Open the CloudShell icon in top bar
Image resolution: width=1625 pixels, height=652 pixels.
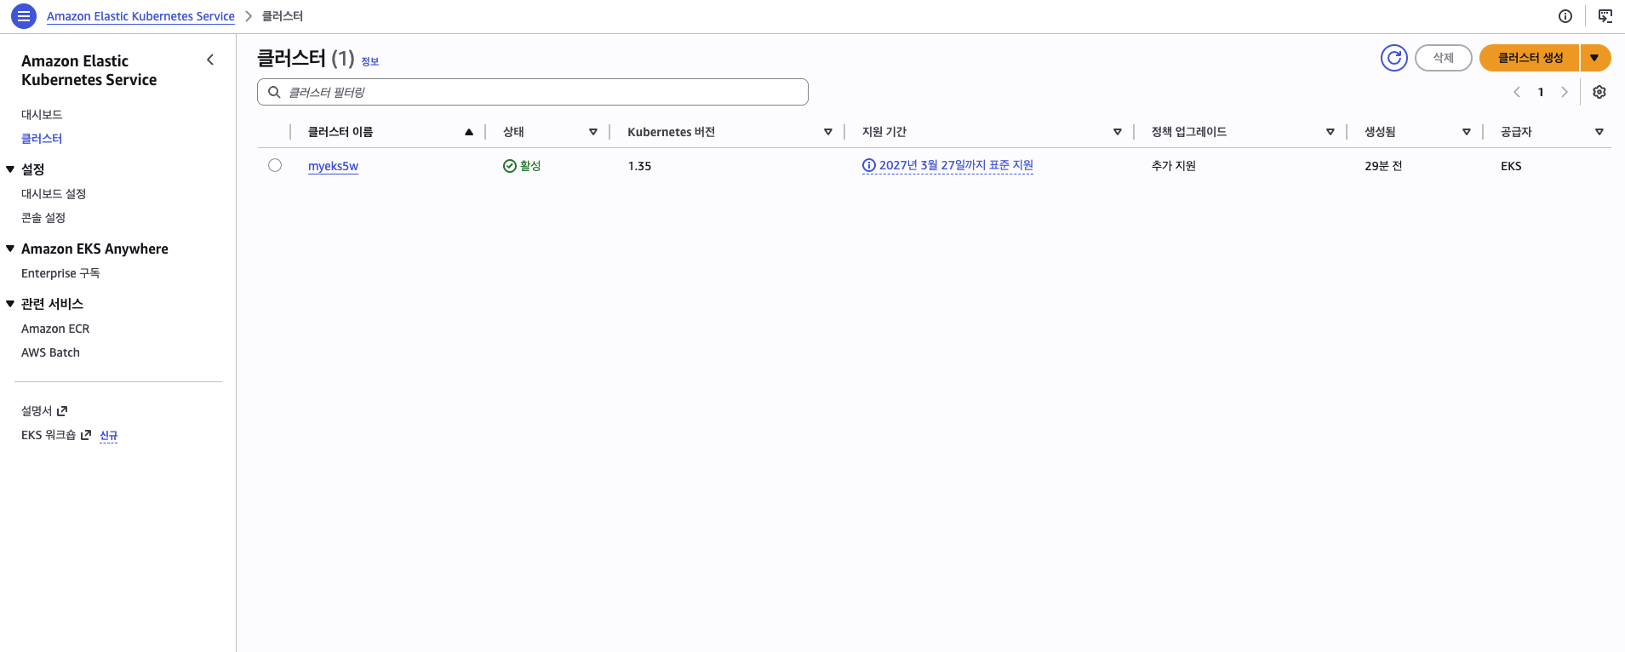coord(1605,16)
